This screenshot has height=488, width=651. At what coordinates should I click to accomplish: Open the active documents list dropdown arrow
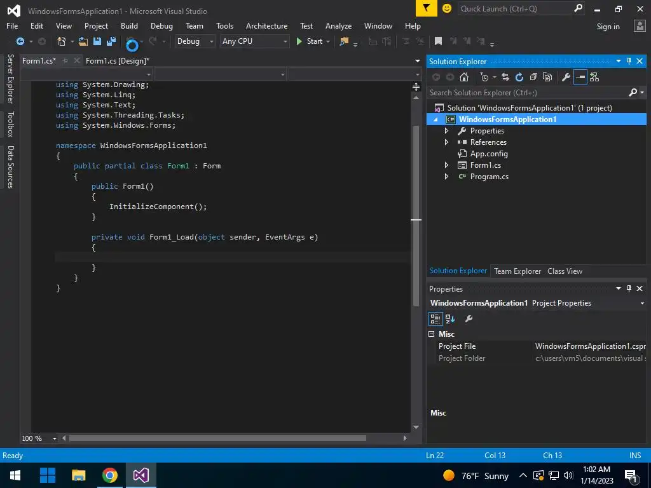[417, 61]
